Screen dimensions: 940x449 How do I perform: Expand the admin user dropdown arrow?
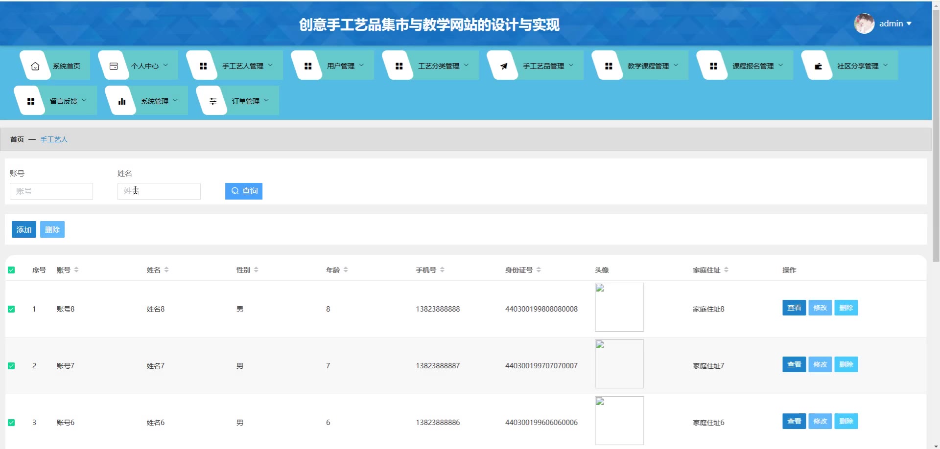tap(909, 23)
